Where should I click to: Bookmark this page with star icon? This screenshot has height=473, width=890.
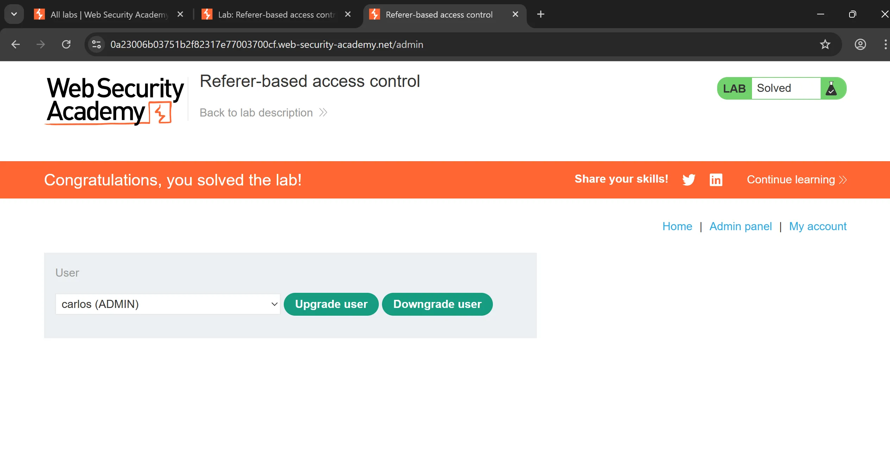(825, 45)
